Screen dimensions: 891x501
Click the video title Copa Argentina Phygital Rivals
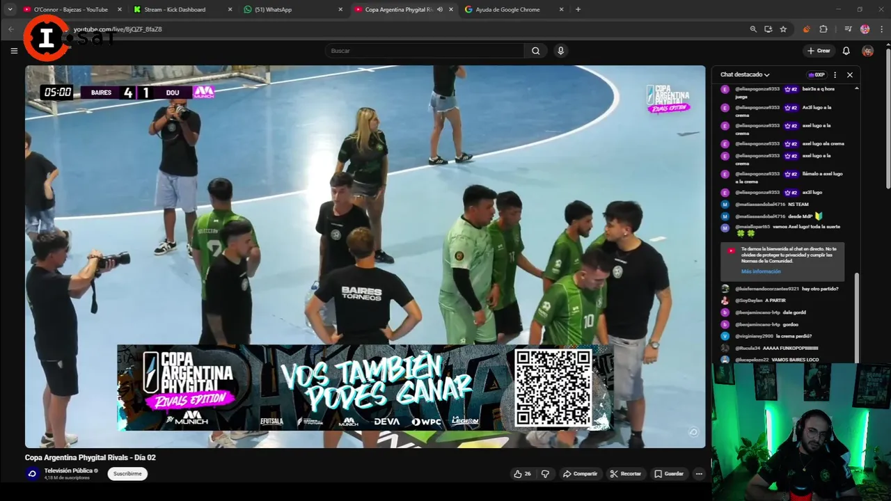coord(90,457)
